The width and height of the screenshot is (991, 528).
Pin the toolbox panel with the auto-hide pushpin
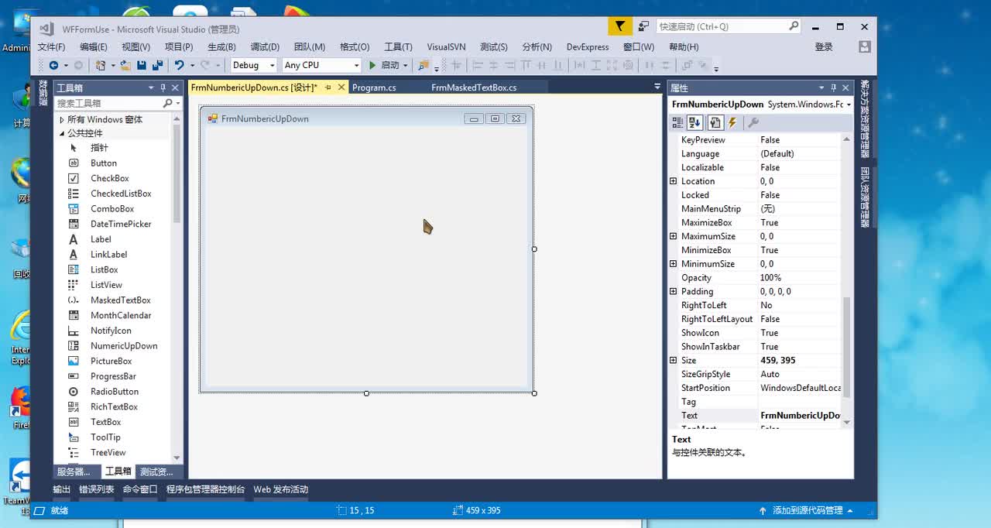[x=163, y=87]
